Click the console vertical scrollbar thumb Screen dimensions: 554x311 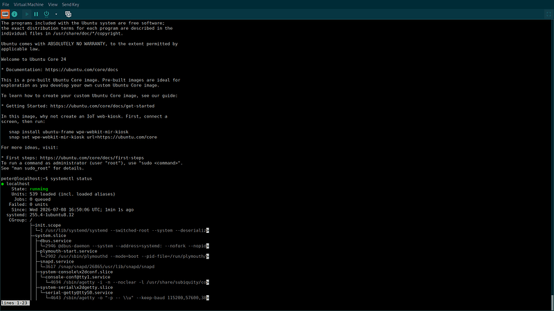552,302
